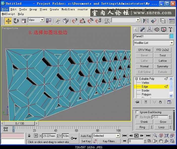Click the Ring selection button
Image resolution: width=177 pixels, height=149 pixels.
(142, 127)
